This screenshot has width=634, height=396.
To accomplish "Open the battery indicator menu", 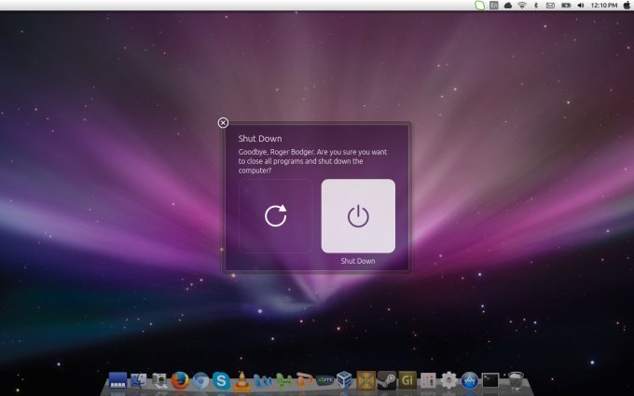I will (x=566, y=6).
